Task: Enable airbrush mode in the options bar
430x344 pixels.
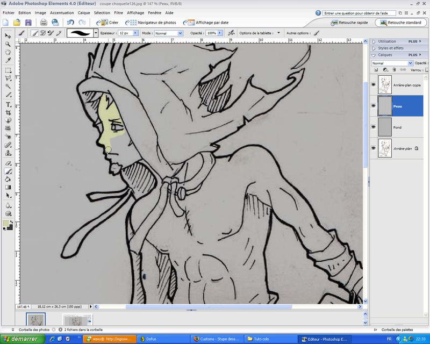Action: coord(231,33)
